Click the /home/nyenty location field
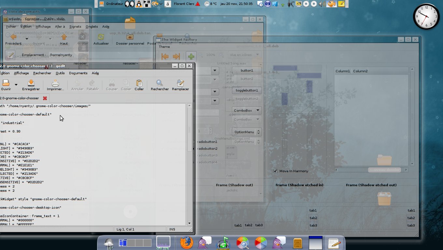 coord(61,55)
